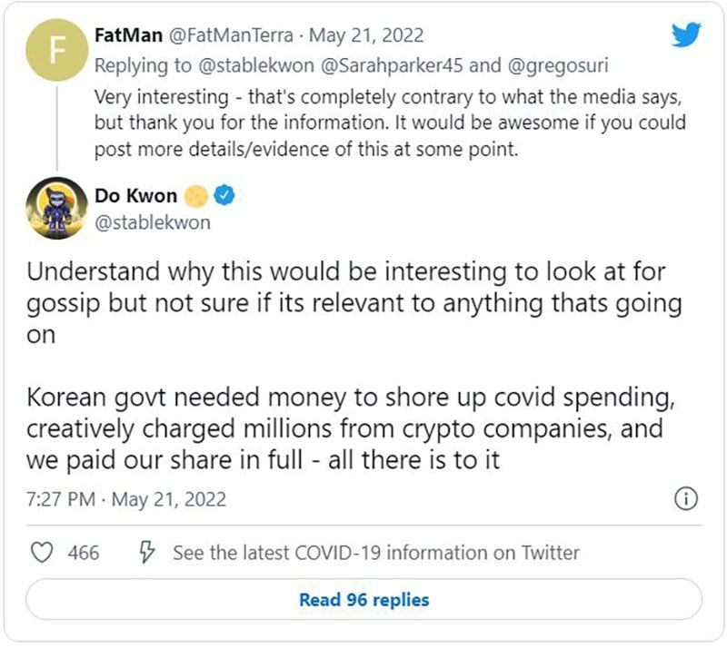Click the Do Kwon display name
The image size is (727, 648).
pyautogui.click(x=136, y=196)
